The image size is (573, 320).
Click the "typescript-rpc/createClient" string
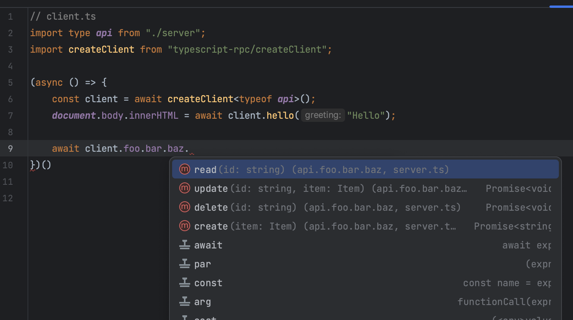(x=247, y=50)
